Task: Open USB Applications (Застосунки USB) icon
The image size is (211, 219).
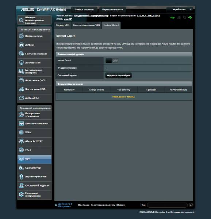Action: pos(22,89)
